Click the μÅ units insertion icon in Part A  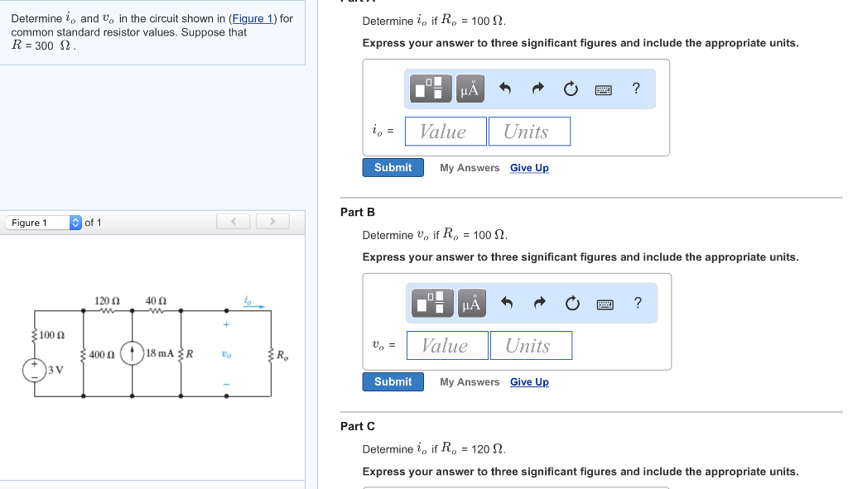(470, 89)
